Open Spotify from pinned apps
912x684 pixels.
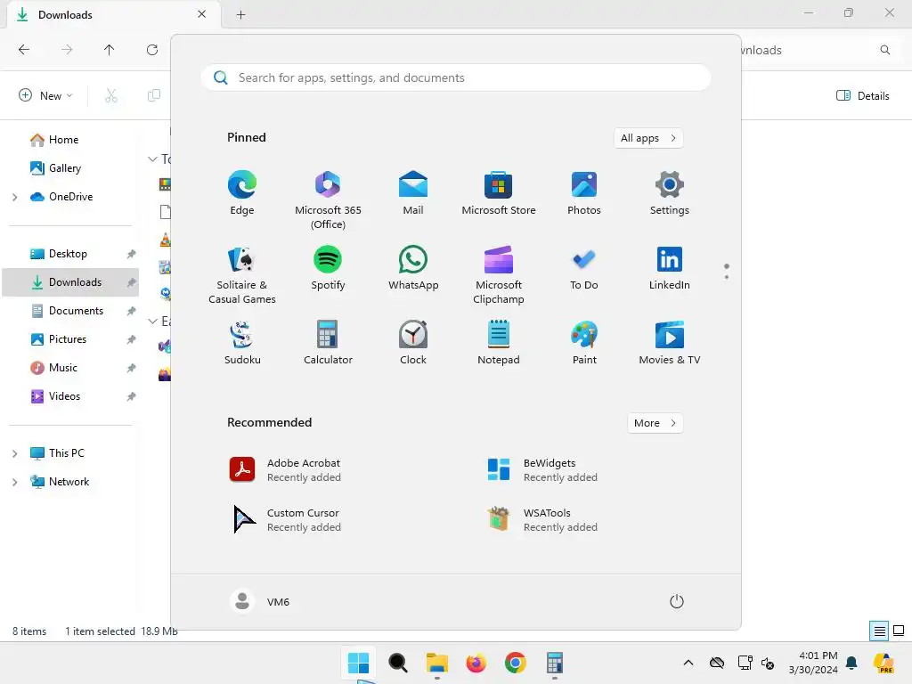coord(328,269)
